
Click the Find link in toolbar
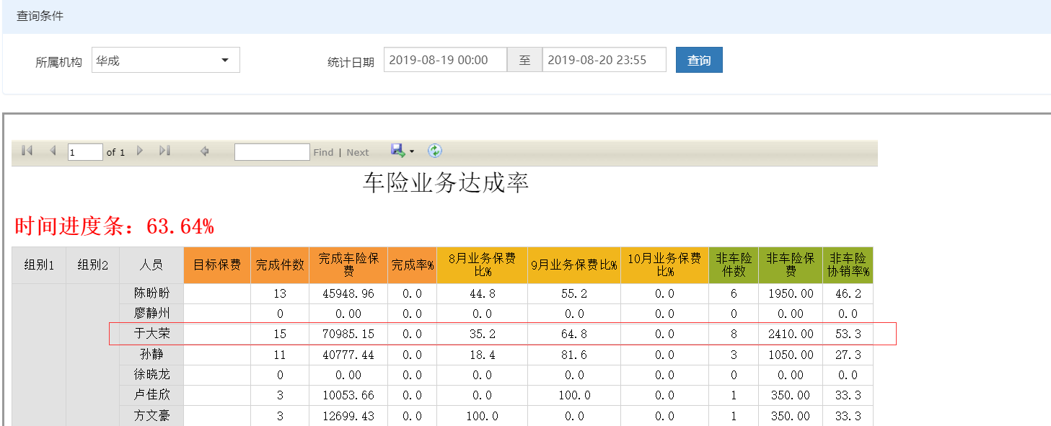(323, 152)
